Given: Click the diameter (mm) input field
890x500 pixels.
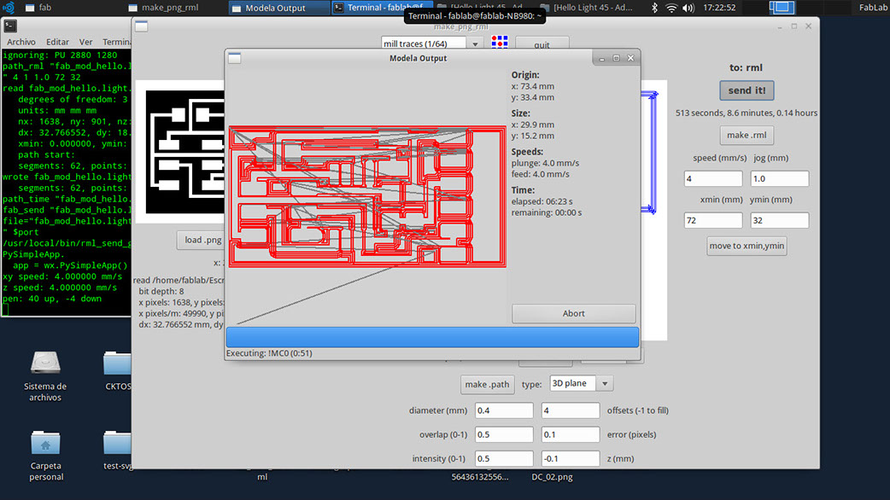Looking at the screenshot, I should [x=504, y=410].
